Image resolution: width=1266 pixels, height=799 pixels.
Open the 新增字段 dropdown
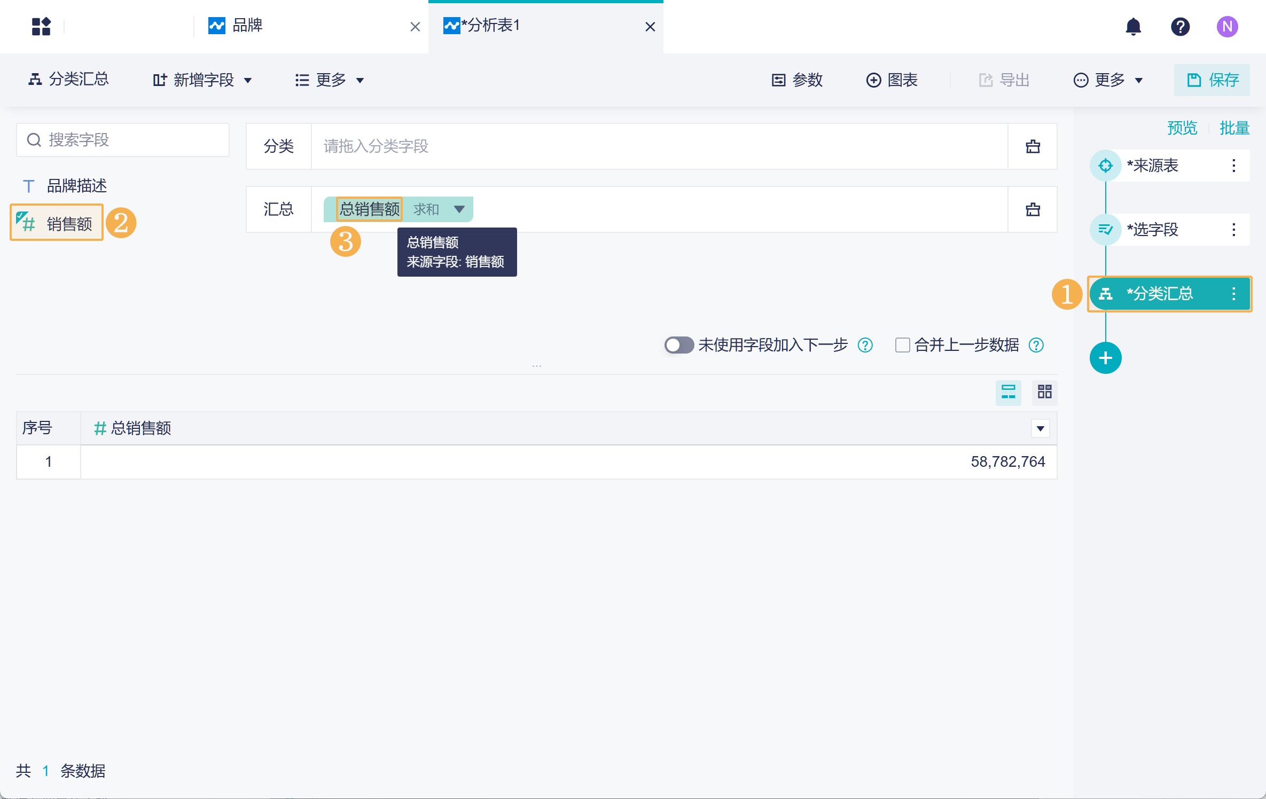tap(202, 80)
